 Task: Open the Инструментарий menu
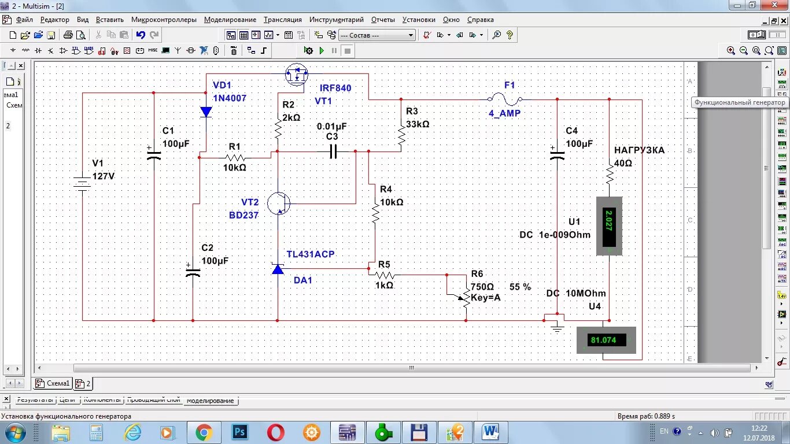point(336,20)
